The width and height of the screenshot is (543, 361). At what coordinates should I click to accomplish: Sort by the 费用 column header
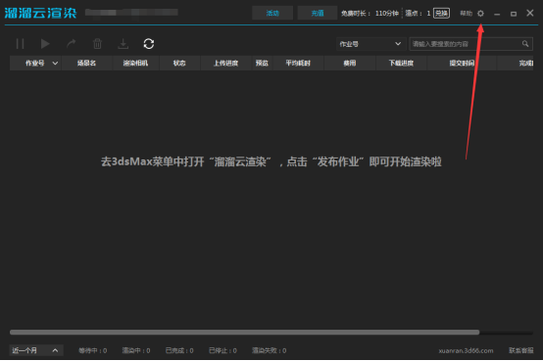coord(349,63)
